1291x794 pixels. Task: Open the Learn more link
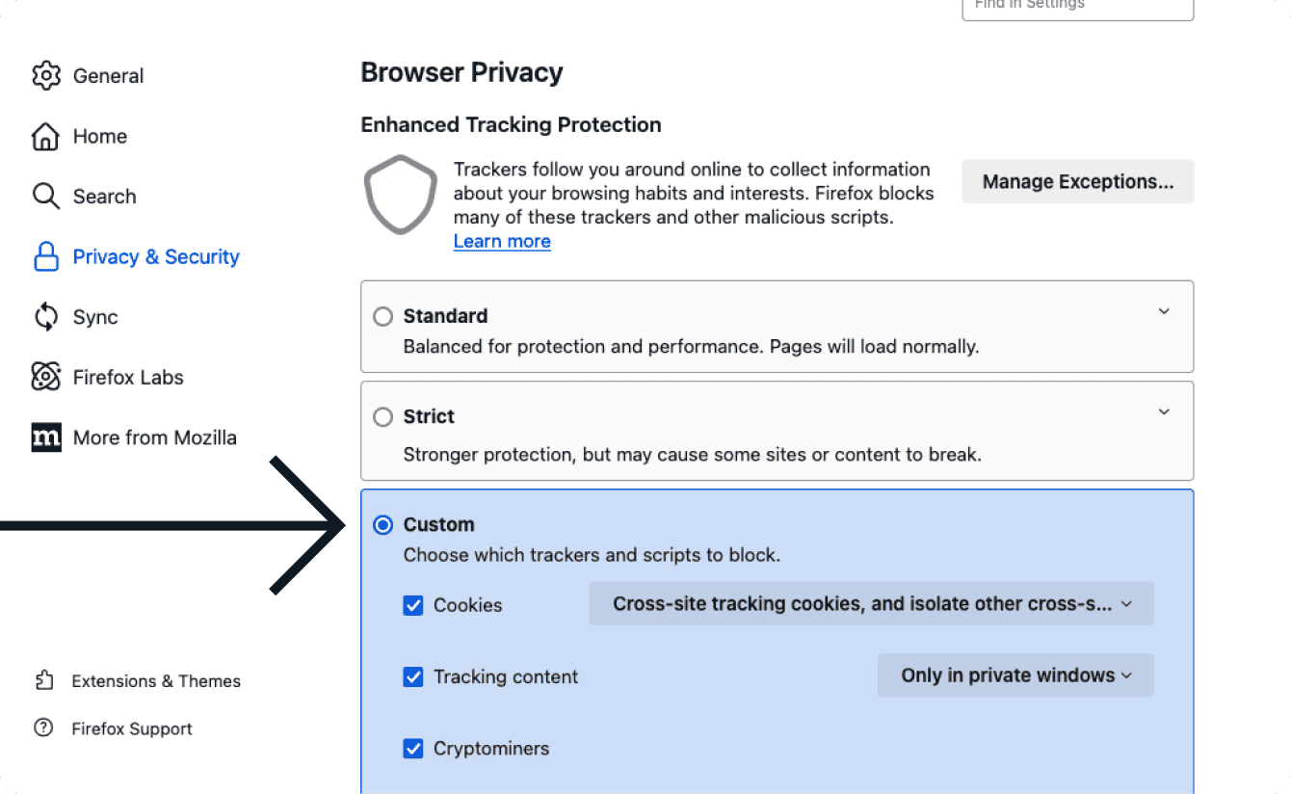tap(502, 242)
